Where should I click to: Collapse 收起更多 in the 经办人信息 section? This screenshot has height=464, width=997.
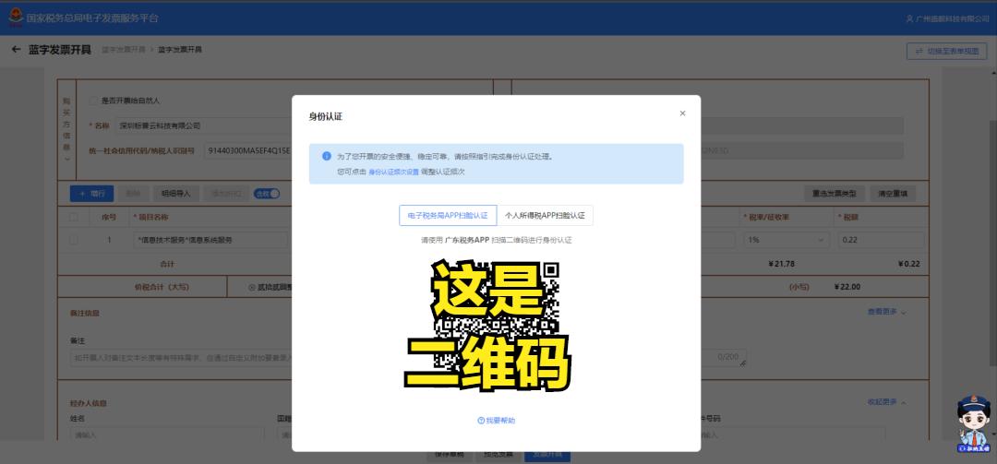(887, 402)
